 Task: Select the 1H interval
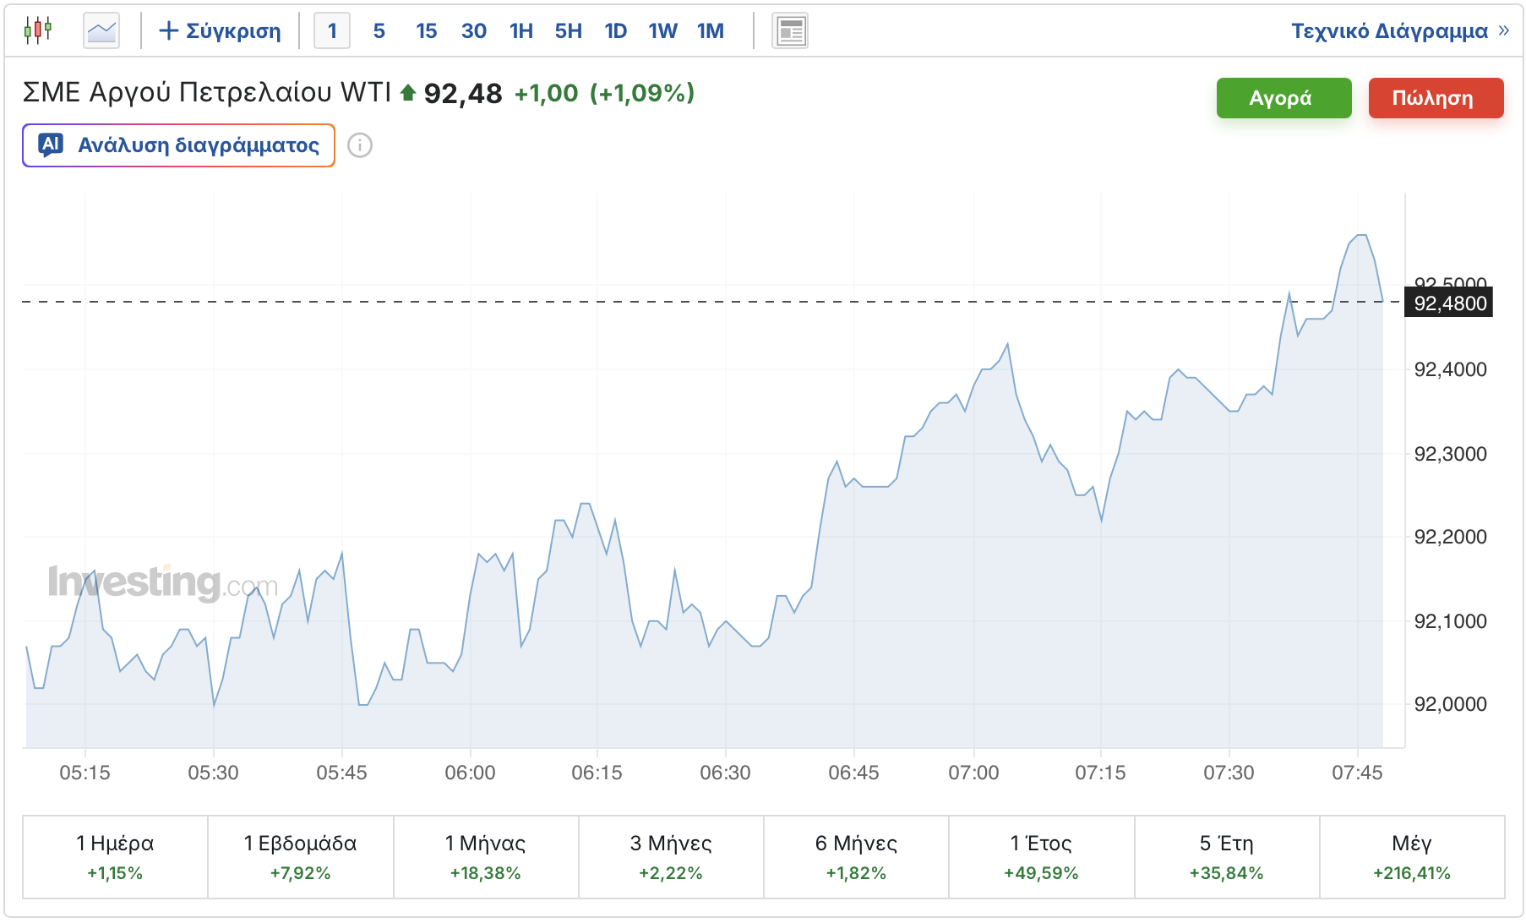click(521, 31)
